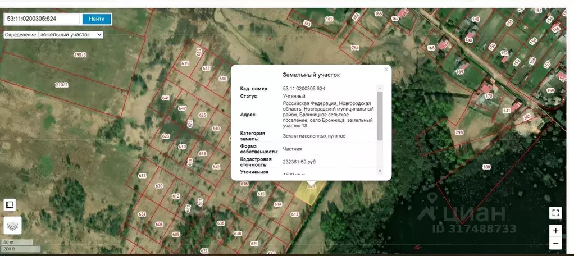Image resolution: width=574 pixels, height=256 pixels.
Task: Select parcel label 764 on map
Action: click(x=355, y=48)
